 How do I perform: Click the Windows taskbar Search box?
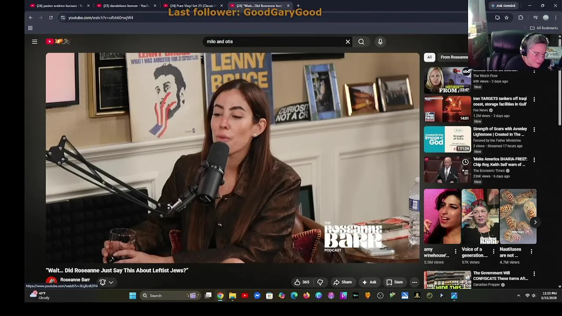(171, 295)
